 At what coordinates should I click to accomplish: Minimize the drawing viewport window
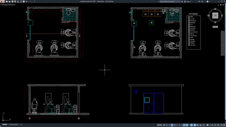(x=218, y=5)
